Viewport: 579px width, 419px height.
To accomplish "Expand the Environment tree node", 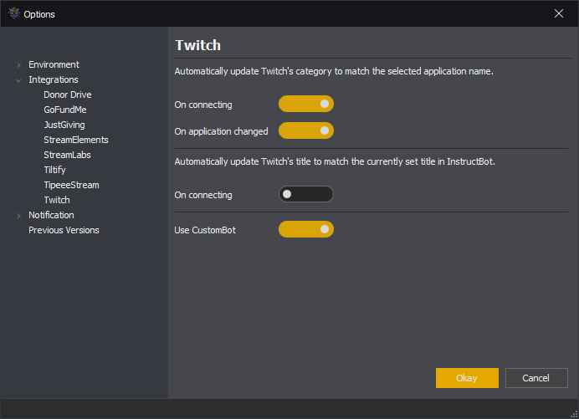I will click(19, 65).
